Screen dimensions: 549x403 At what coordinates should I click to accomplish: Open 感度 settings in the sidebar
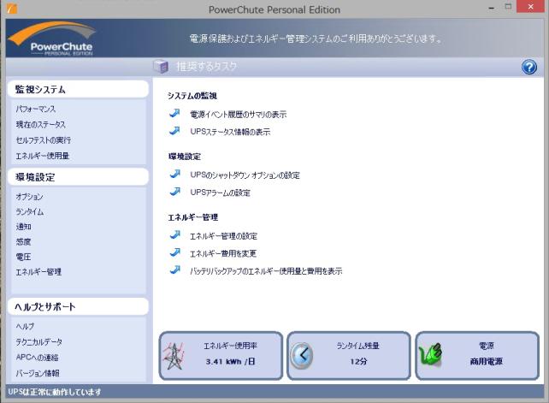click(23, 242)
